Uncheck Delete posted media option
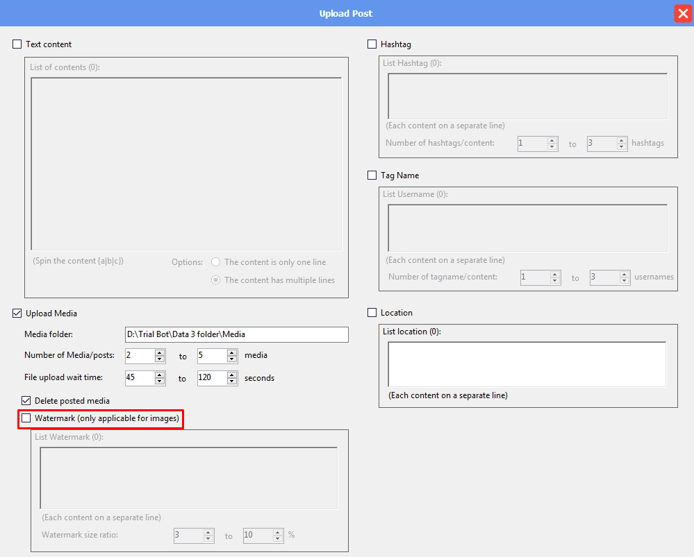694x557 pixels. pos(26,400)
